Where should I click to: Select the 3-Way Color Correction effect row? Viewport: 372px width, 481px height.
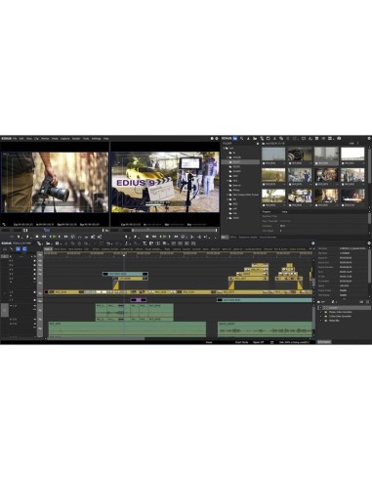click(x=344, y=317)
